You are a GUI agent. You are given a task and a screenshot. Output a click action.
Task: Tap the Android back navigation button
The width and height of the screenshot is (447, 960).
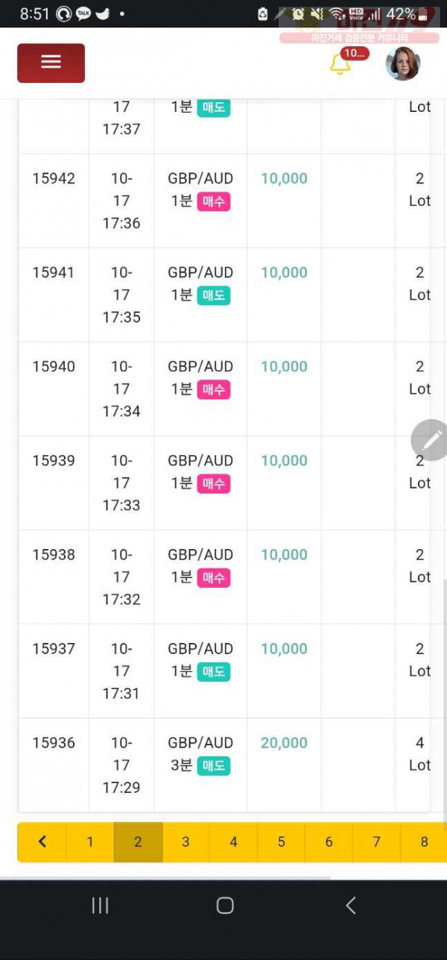[350, 906]
